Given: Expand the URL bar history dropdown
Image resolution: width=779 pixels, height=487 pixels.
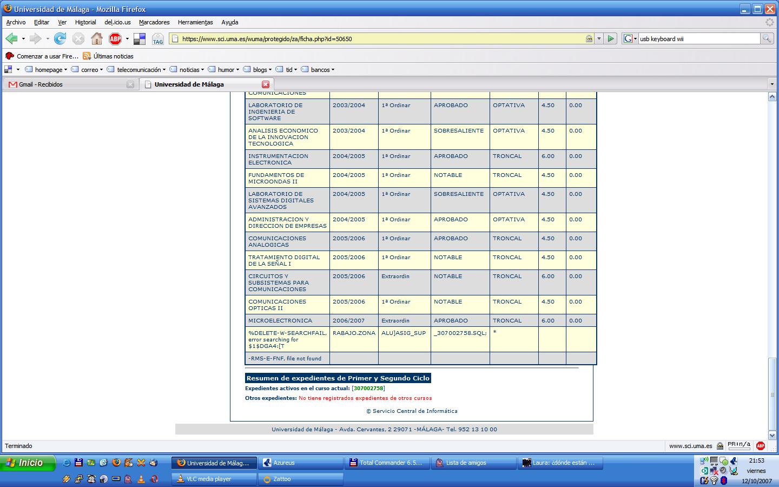Looking at the screenshot, I should [599, 38].
